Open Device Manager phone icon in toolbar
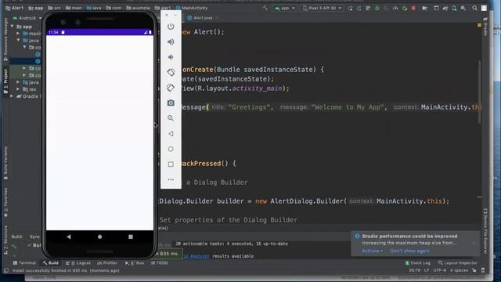 (454, 9)
